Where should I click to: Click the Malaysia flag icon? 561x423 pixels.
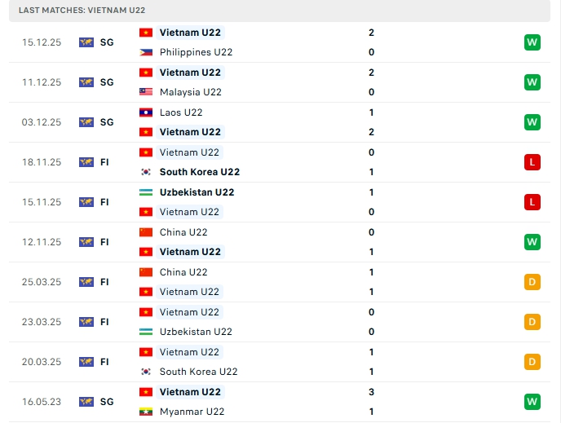[x=146, y=92]
